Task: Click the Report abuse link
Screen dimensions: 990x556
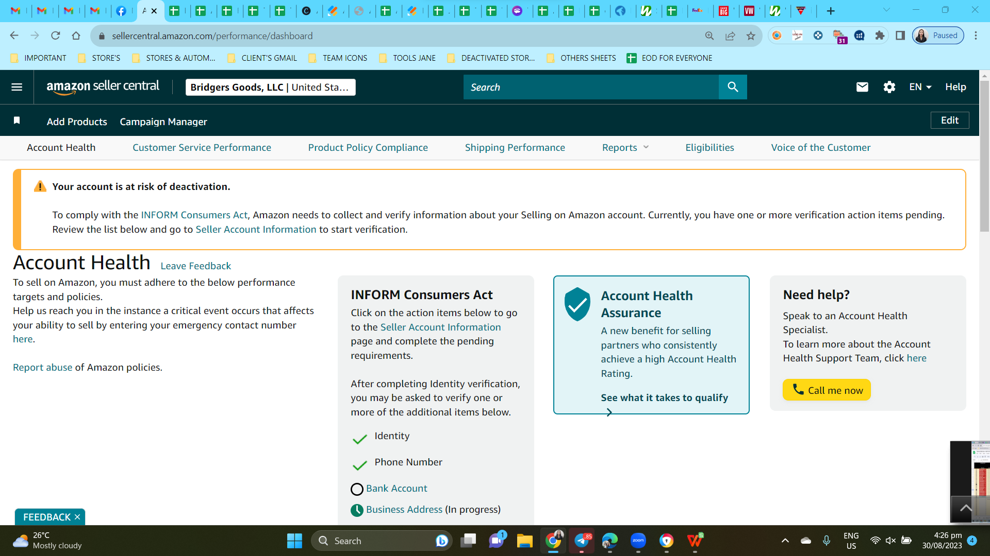Action: 42,368
